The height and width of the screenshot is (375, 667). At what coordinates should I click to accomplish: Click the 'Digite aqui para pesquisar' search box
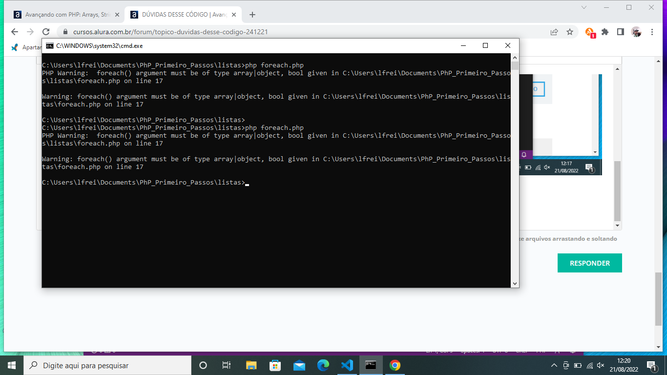107,365
